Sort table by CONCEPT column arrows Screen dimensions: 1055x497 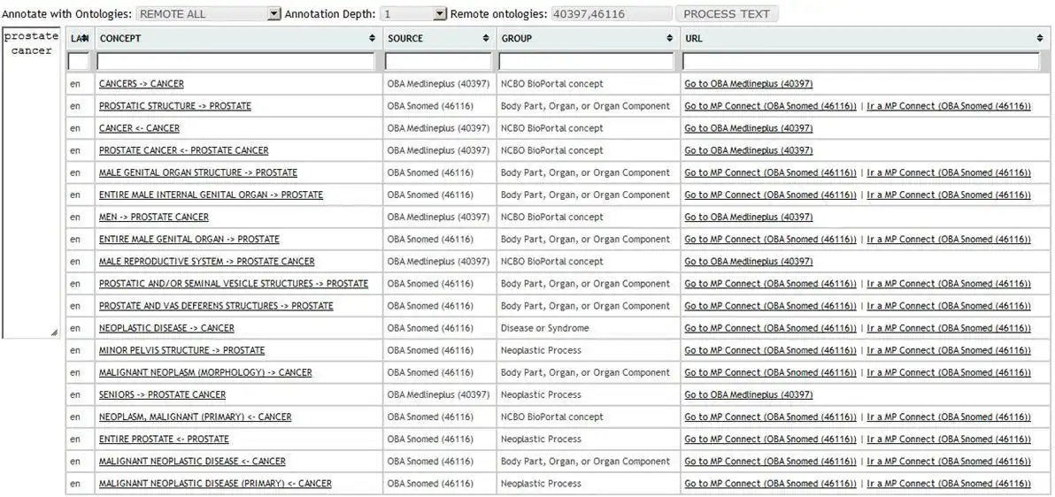pos(372,39)
